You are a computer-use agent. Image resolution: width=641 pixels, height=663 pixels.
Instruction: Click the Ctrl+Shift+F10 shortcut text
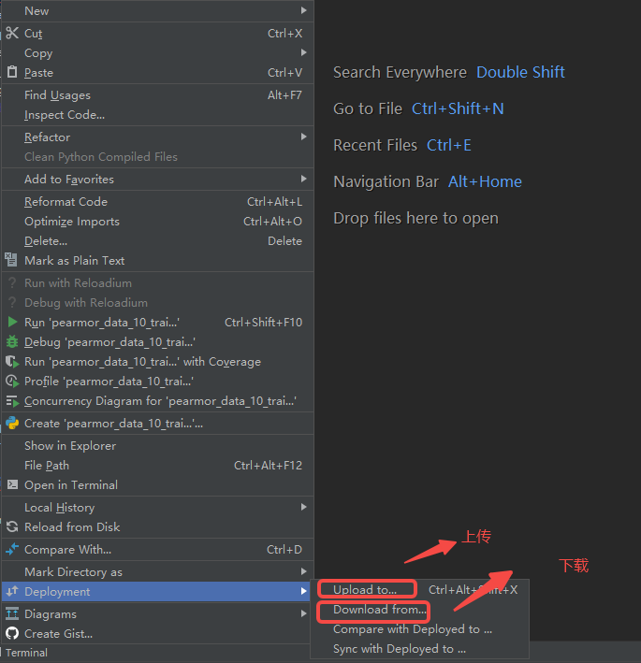(263, 323)
